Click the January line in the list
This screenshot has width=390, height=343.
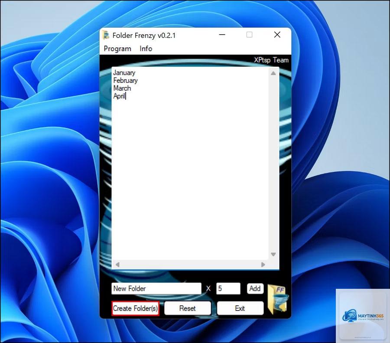(x=124, y=73)
